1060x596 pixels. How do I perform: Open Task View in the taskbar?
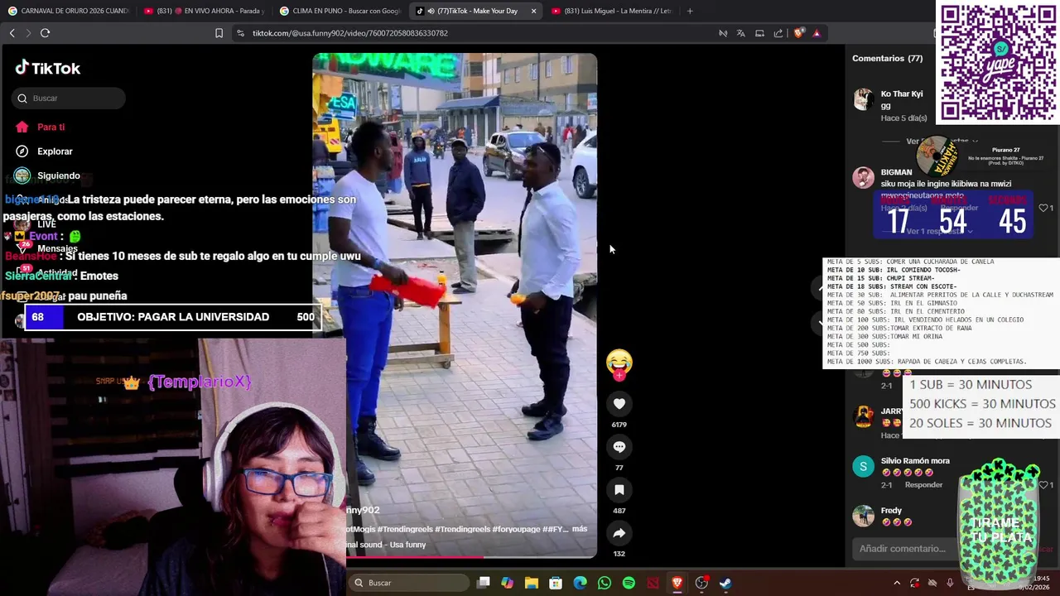(484, 583)
